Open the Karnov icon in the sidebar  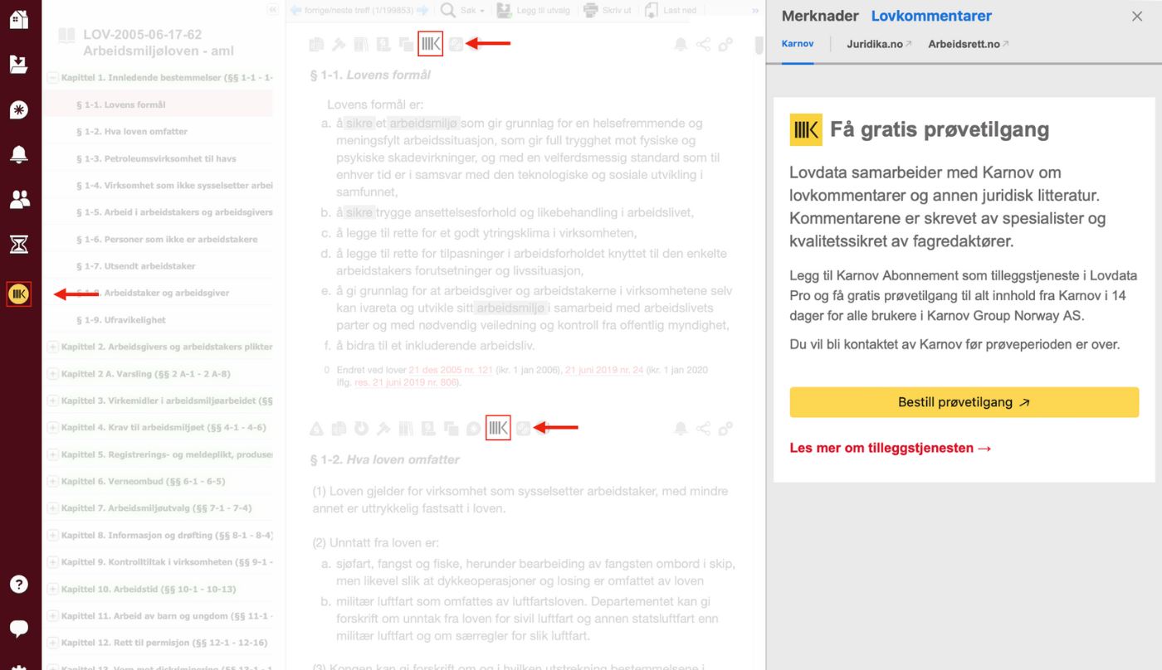point(19,294)
